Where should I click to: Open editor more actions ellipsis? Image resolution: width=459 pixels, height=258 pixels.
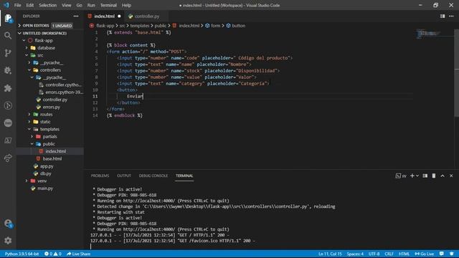pyautogui.click(x=451, y=16)
